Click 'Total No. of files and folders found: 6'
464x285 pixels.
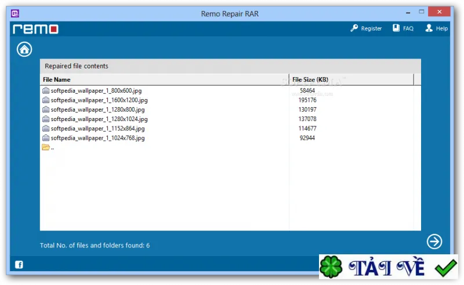(95, 246)
